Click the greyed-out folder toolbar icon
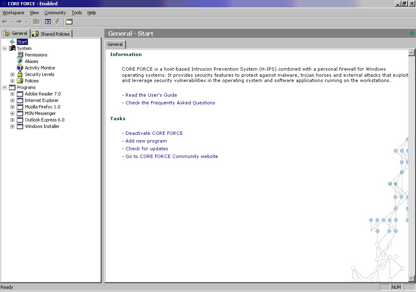 tap(36, 22)
